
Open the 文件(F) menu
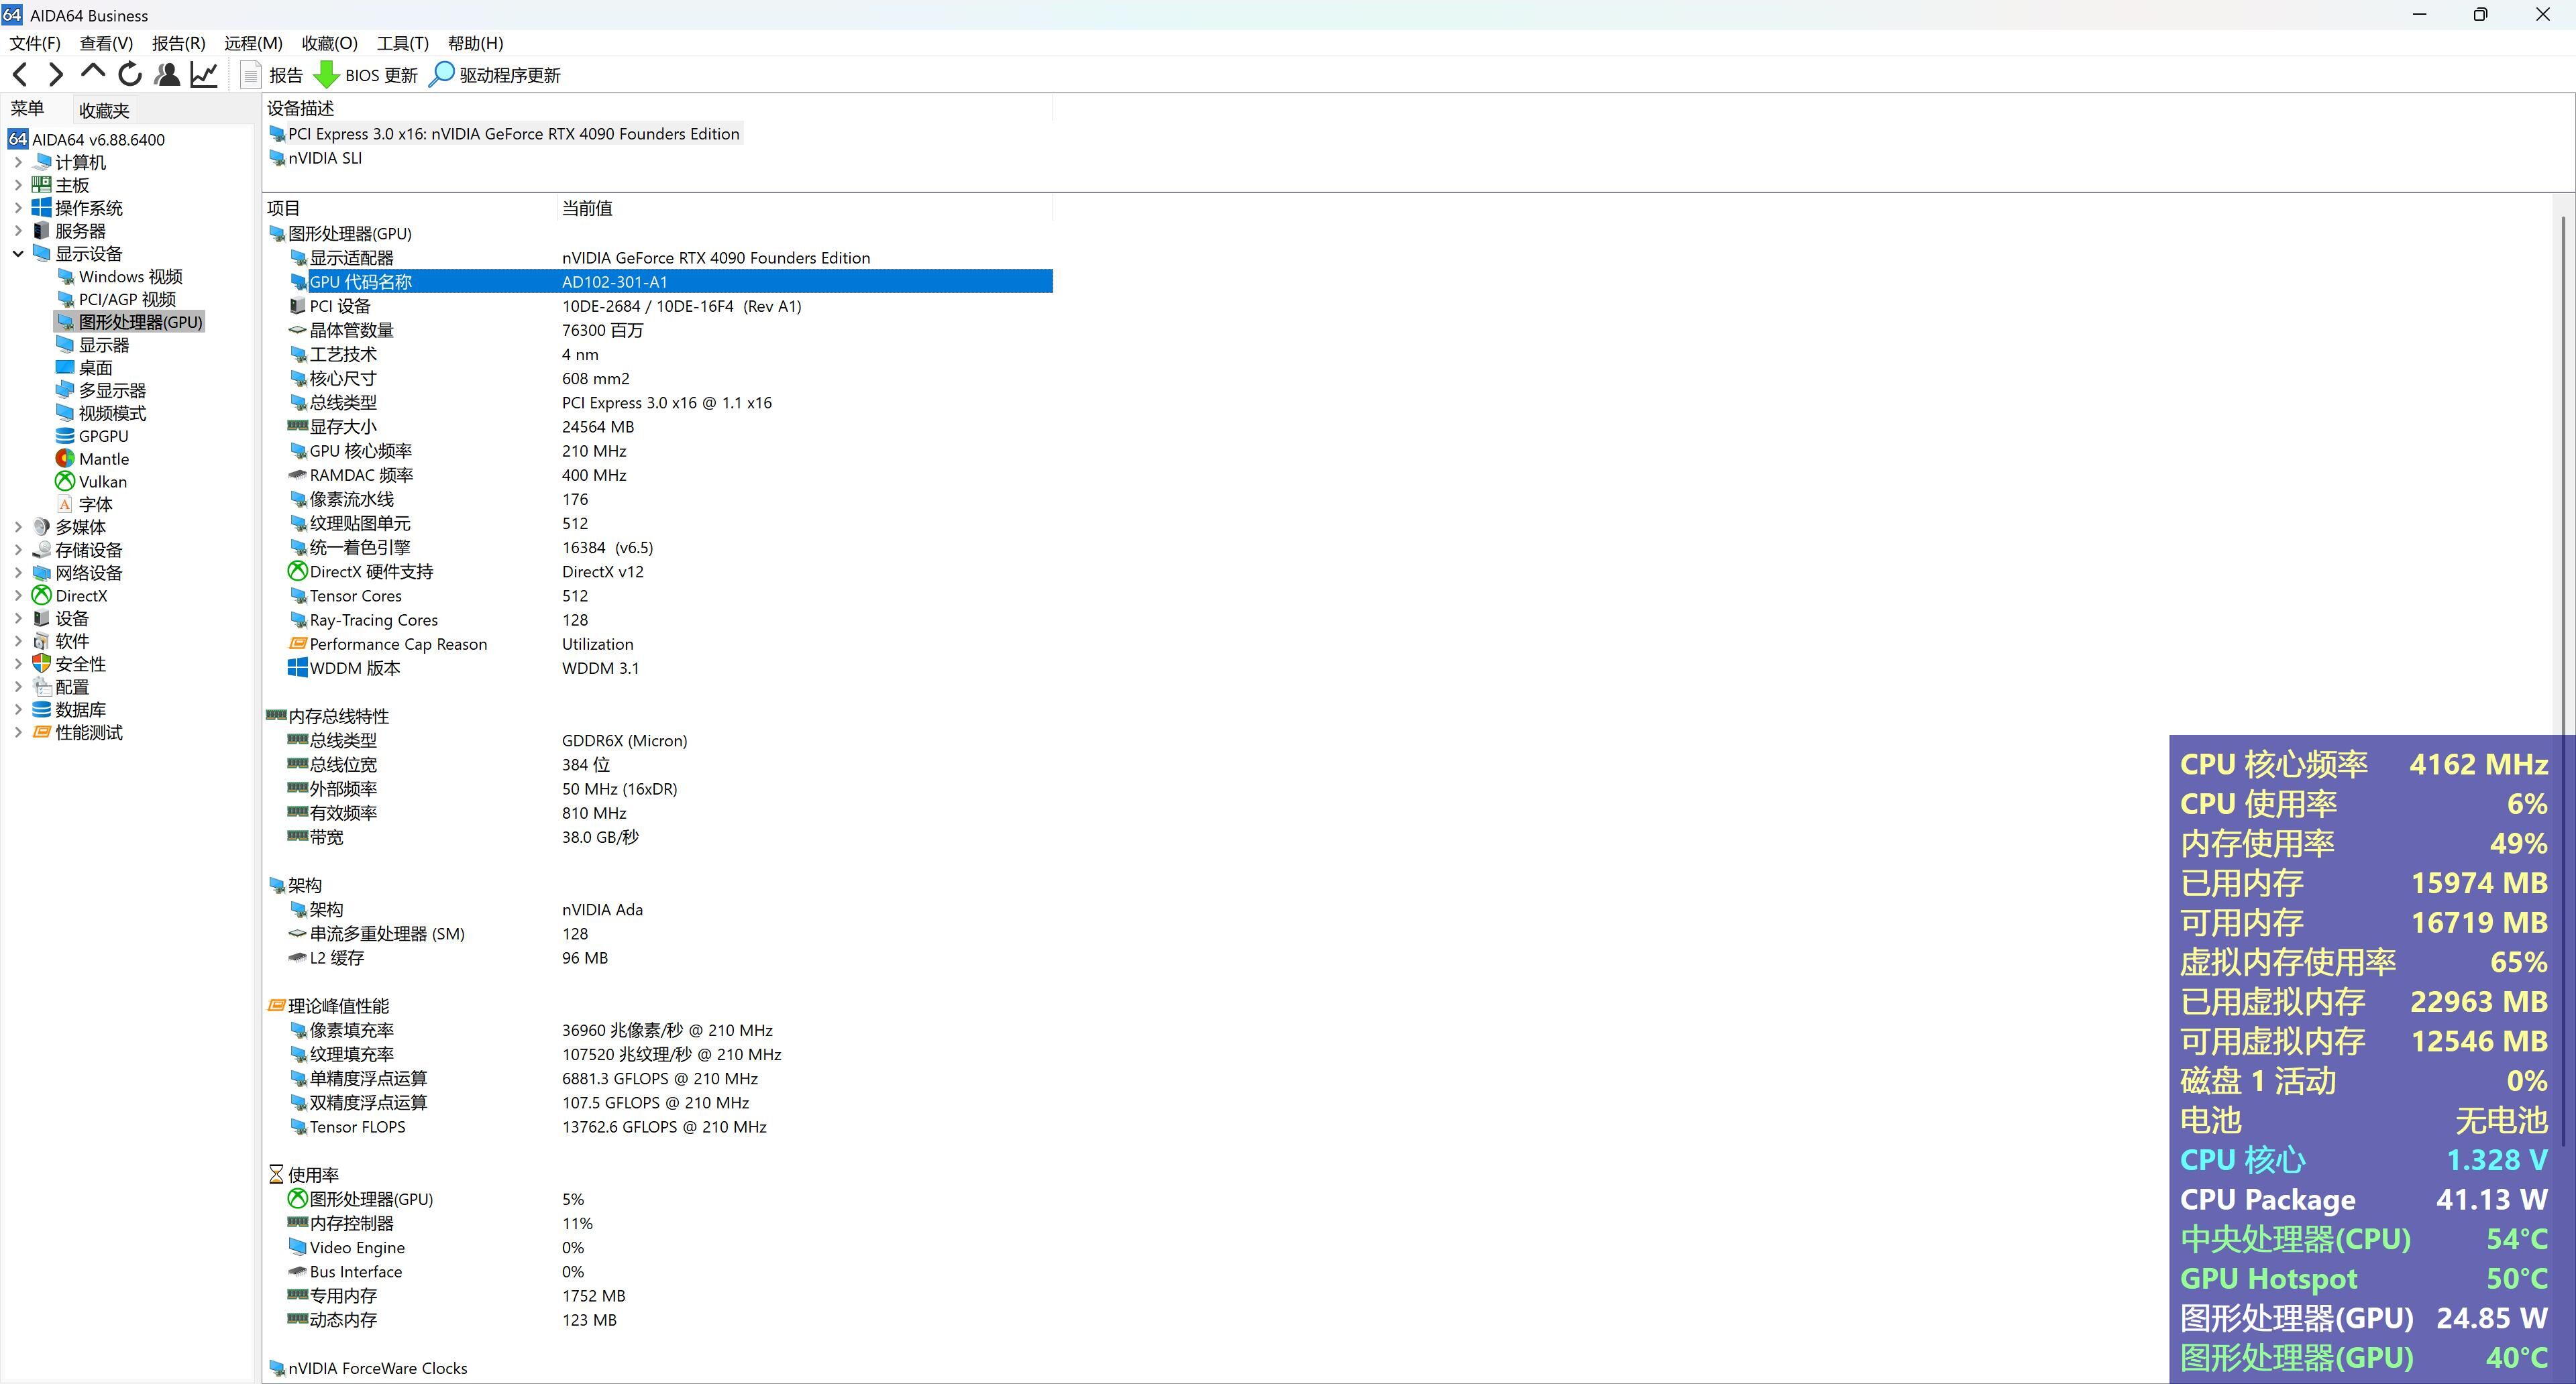[x=35, y=43]
